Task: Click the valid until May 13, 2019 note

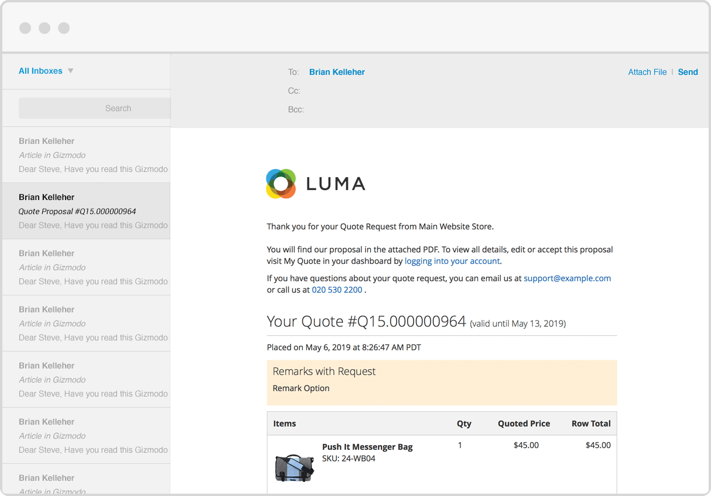Action: pos(518,323)
